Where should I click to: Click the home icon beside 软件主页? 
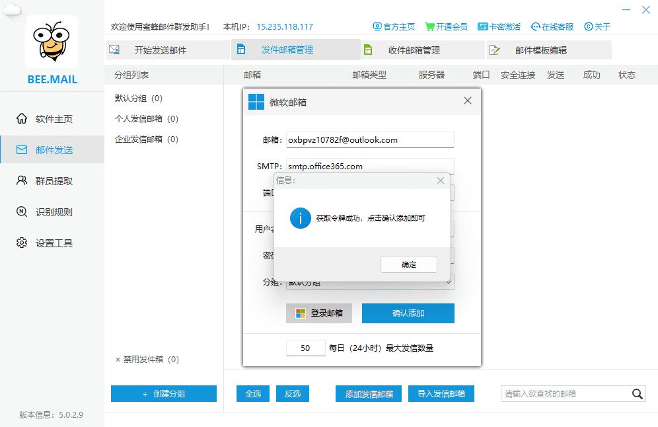click(x=22, y=118)
